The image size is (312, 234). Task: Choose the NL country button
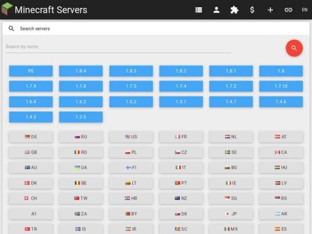click(x=231, y=137)
